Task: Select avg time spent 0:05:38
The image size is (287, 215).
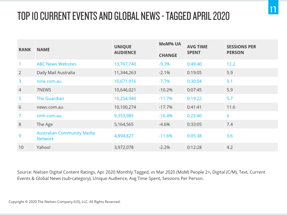Action: [194, 136]
